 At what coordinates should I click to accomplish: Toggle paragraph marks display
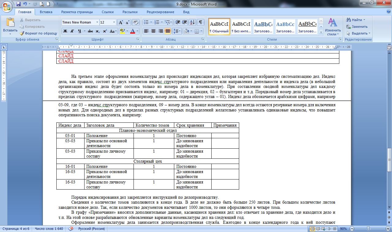[201, 22]
